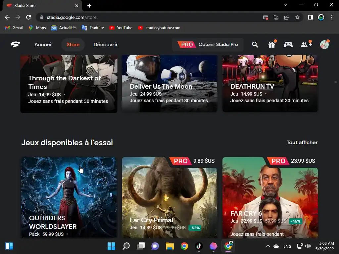View site lock information icon

tap(42, 17)
